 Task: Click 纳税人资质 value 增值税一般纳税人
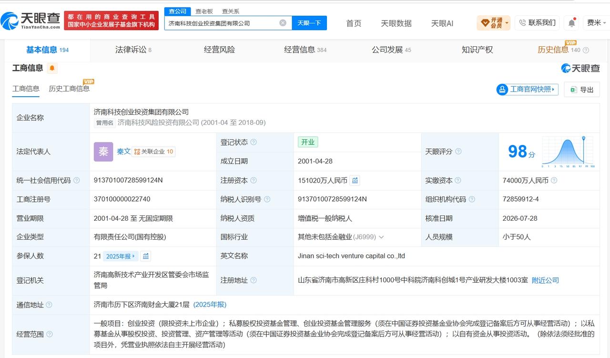point(325,218)
